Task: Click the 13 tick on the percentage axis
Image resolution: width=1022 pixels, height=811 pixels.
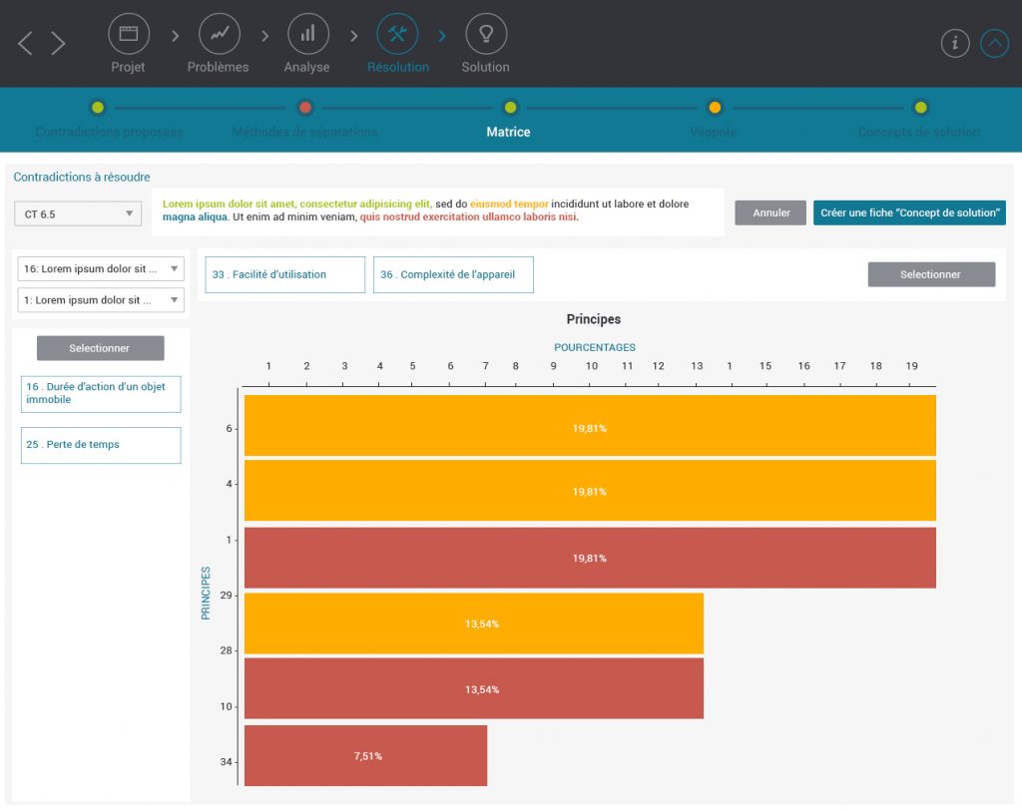Action: [x=697, y=366]
